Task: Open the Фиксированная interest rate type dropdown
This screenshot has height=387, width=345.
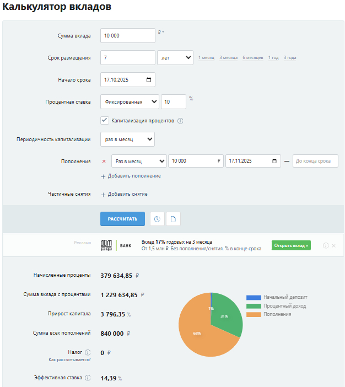Action: (130, 102)
